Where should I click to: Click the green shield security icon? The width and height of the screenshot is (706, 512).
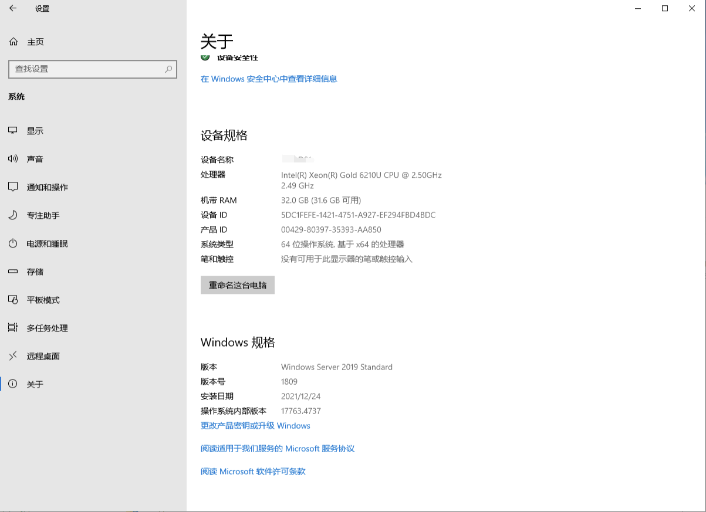click(205, 57)
